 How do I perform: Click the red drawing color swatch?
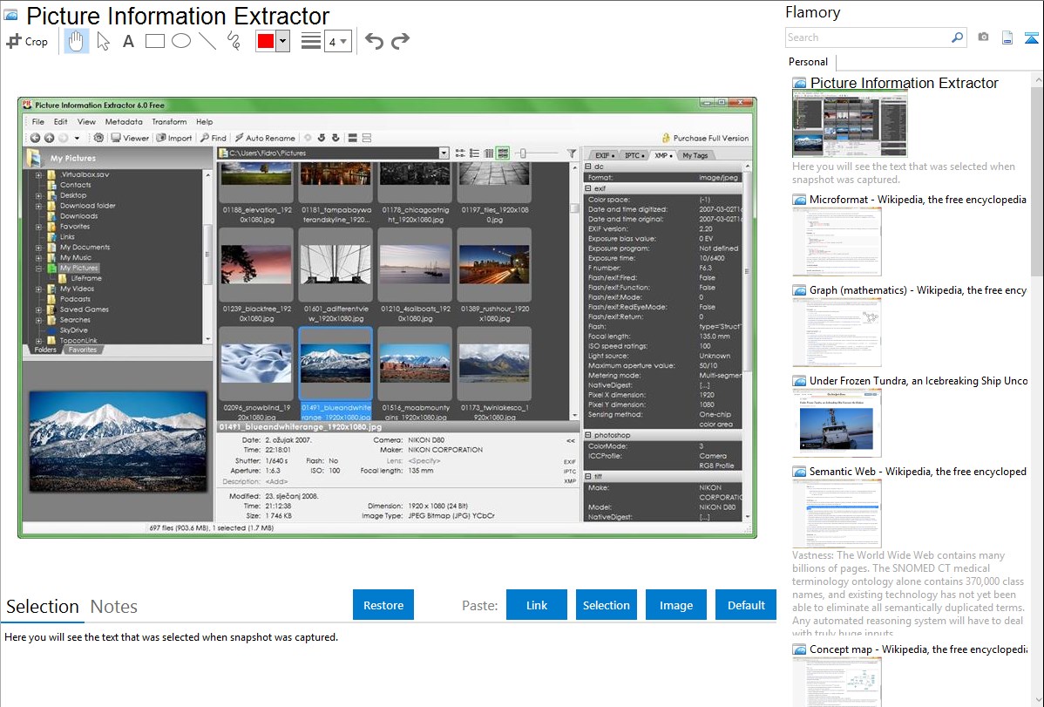coord(266,41)
